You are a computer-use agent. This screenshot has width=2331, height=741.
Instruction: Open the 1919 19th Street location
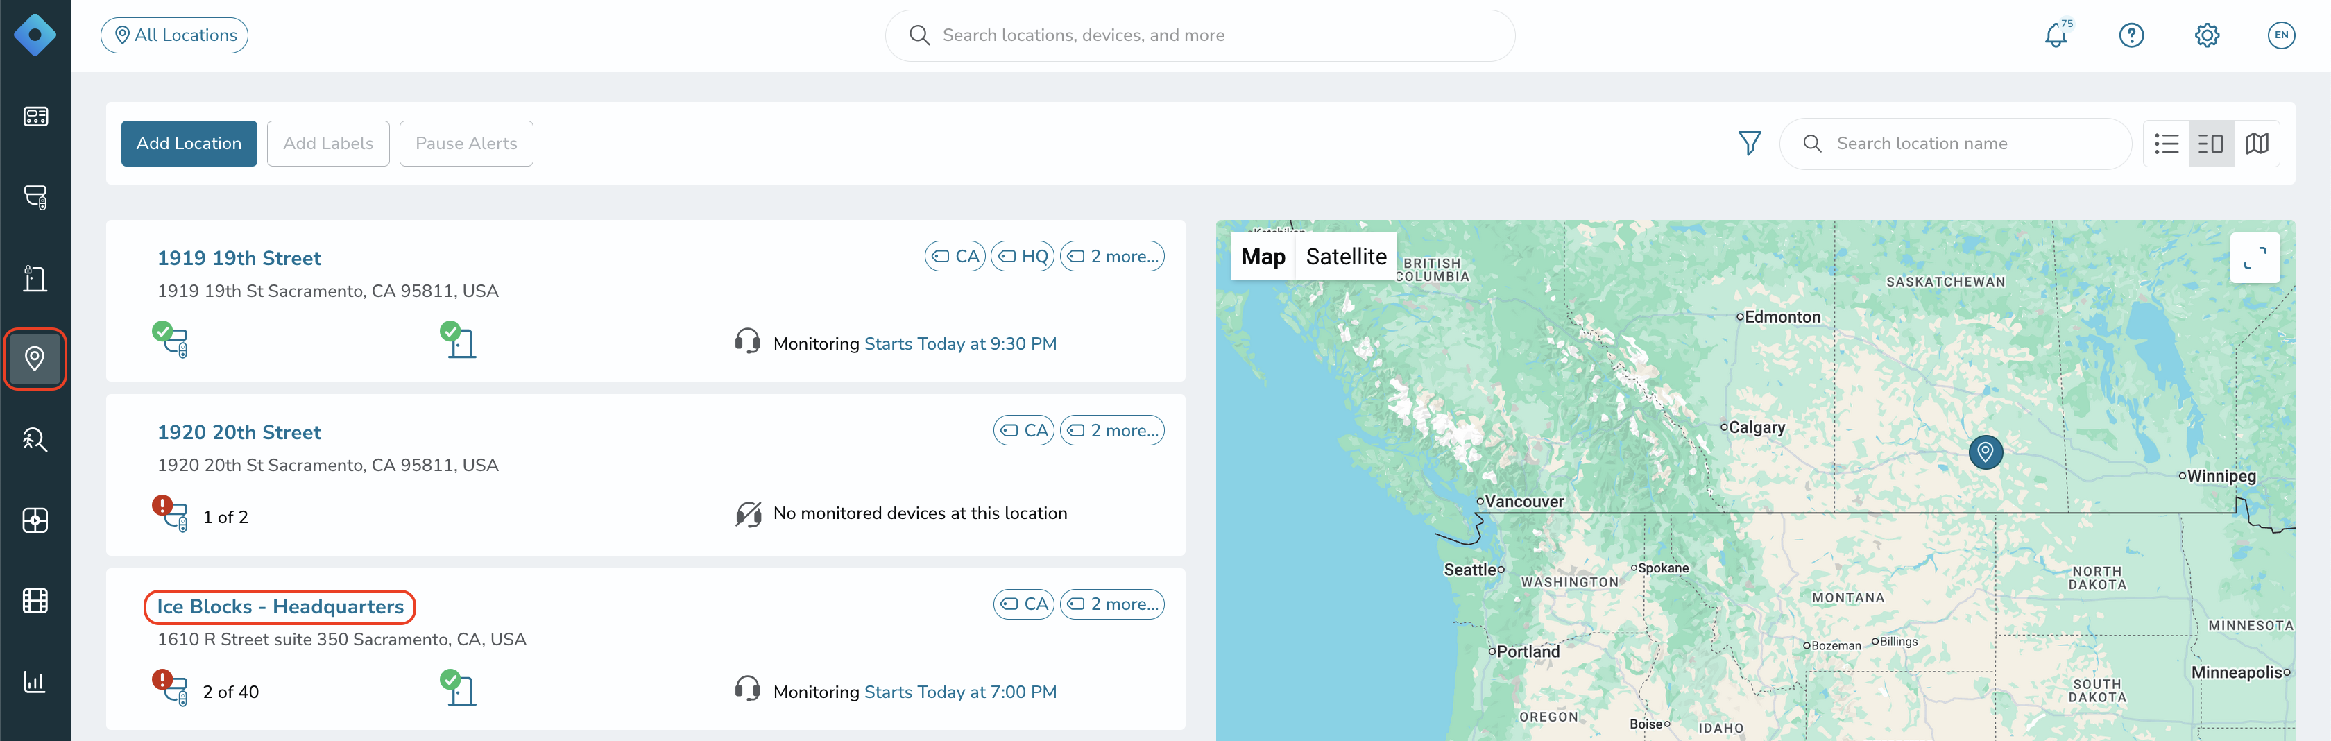(239, 259)
